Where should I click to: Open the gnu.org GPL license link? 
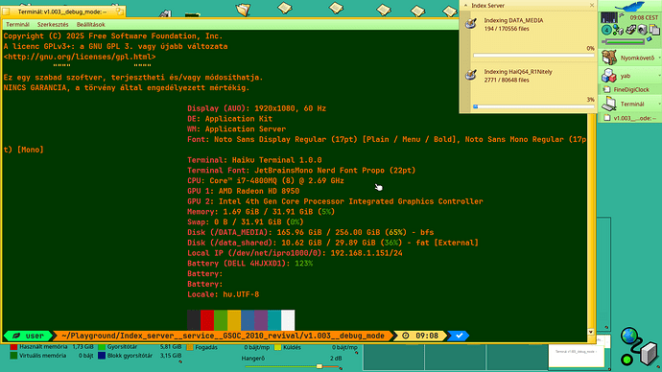[80, 57]
